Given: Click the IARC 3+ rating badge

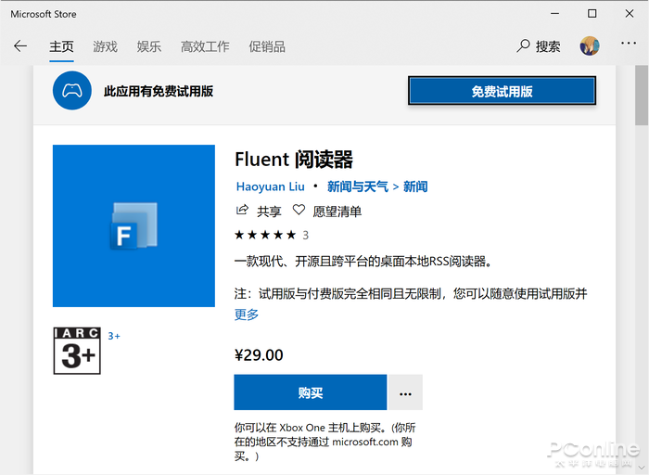Looking at the screenshot, I should 77,351.
